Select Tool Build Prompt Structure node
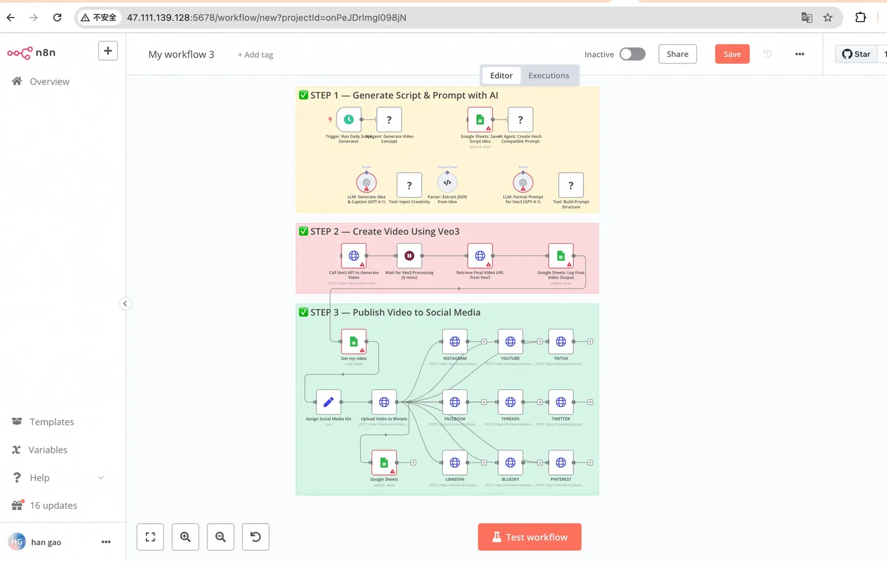 [571, 185]
